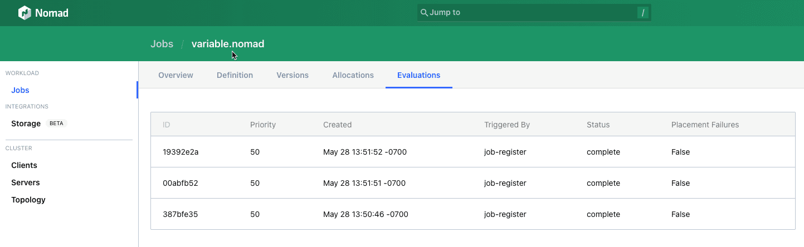Click the slash shortcut key badge

642,13
